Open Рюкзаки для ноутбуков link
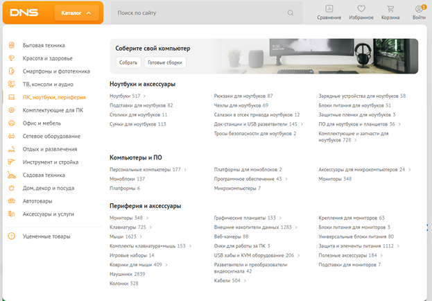432x301 pixels. click(x=243, y=96)
